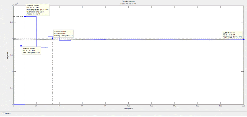The width and height of the screenshot is (247, 117).
Task: Click the LTI Viewer status bar text
Action: (6, 113)
